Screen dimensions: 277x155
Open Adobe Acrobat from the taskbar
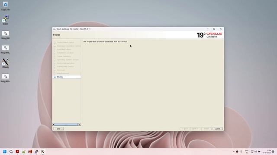click(x=17, y=152)
